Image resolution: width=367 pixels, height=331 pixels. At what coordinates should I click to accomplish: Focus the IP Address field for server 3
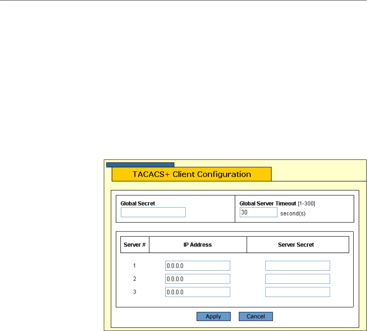(x=197, y=292)
